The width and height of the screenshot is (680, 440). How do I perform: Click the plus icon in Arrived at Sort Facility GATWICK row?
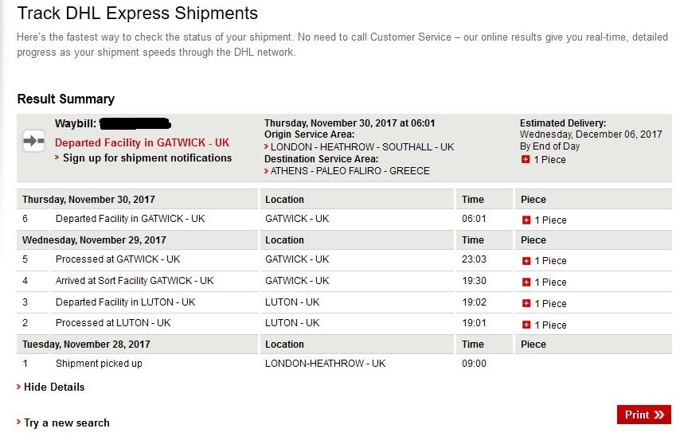click(526, 282)
